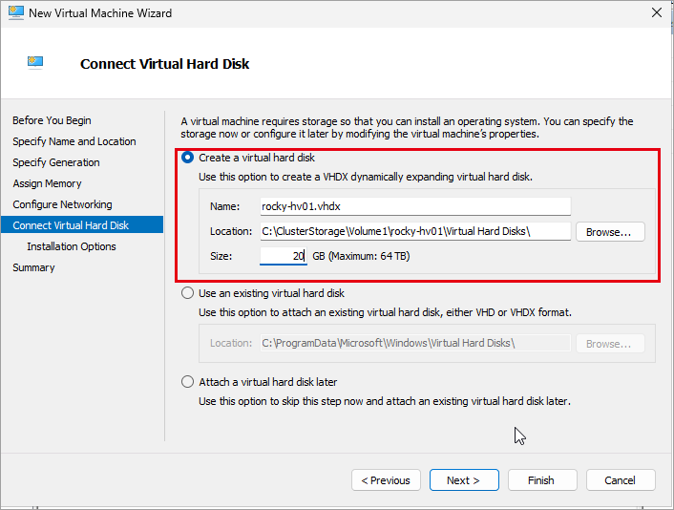The image size is (674, 510).
Task: Open the Assign Memory step
Action: pyautogui.click(x=47, y=183)
